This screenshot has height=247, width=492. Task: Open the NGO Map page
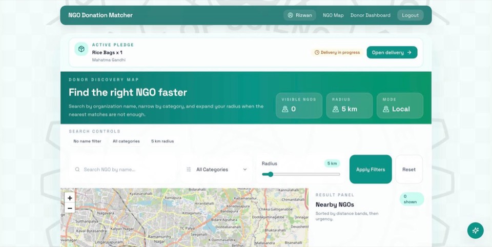coord(333,15)
